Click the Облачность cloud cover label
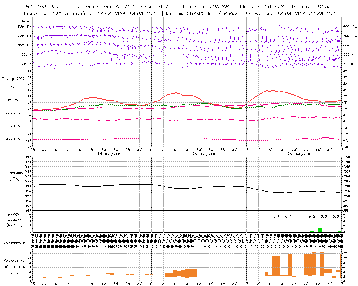358x286 pixels. tap(14, 242)
